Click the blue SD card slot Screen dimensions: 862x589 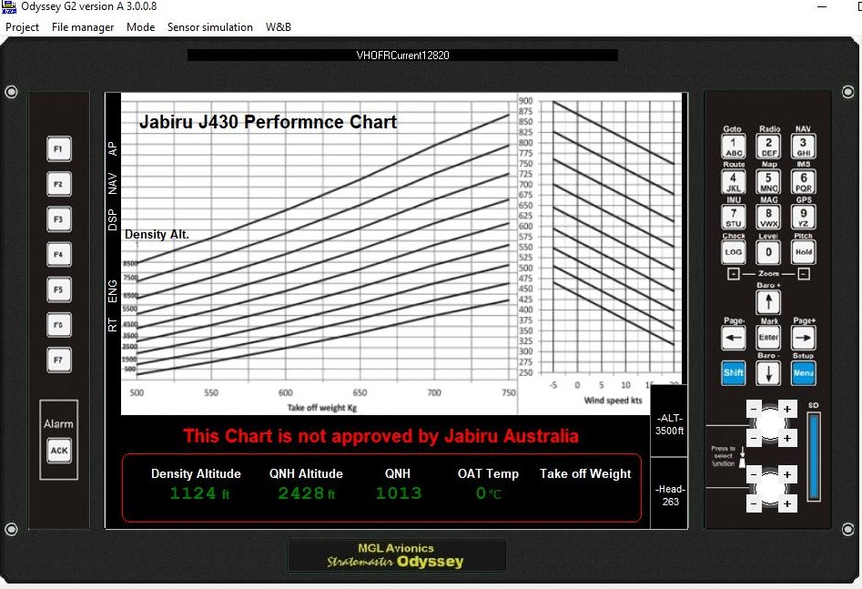click(x=814, y=456)
